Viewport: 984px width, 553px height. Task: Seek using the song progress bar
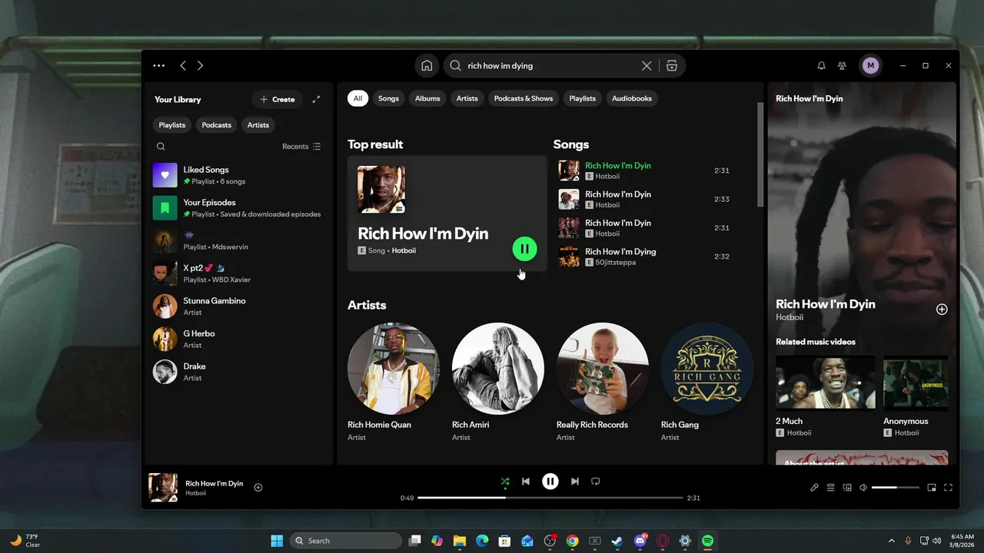pos(550,498)
